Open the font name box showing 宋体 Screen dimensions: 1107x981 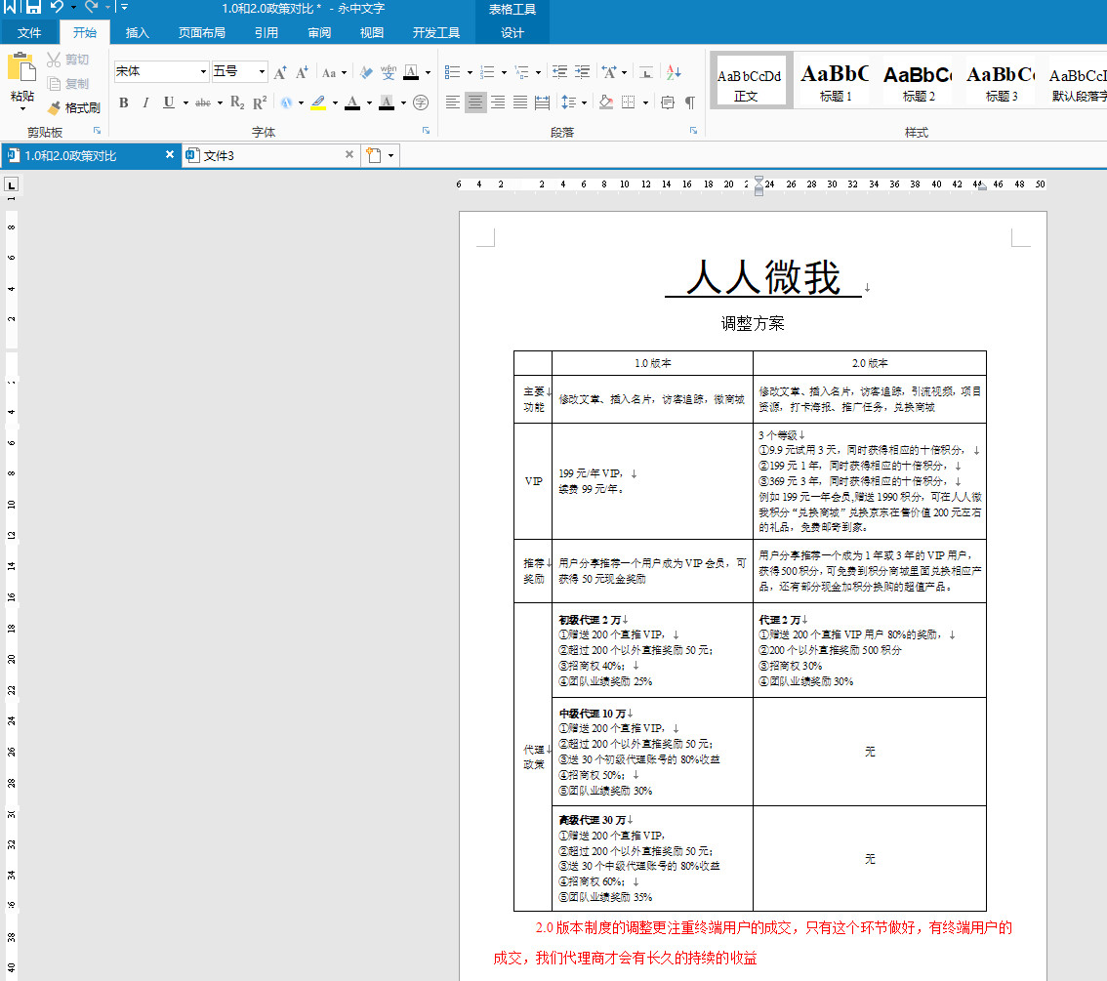coord(161,71)
